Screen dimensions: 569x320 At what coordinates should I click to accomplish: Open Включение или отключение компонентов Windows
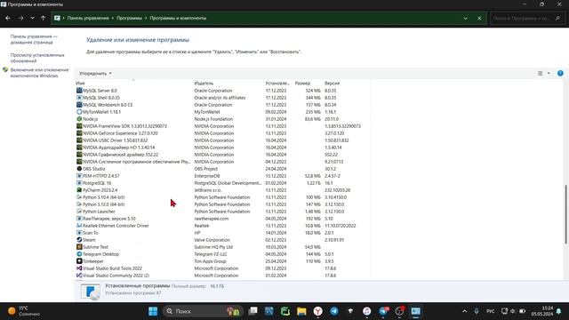click(39, 73)
